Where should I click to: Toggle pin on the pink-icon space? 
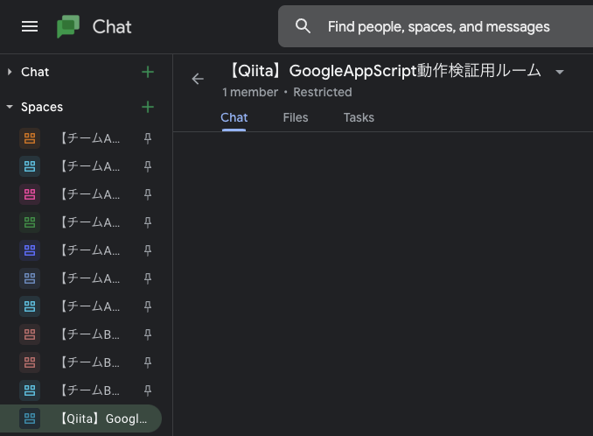(x=148, y=194)
